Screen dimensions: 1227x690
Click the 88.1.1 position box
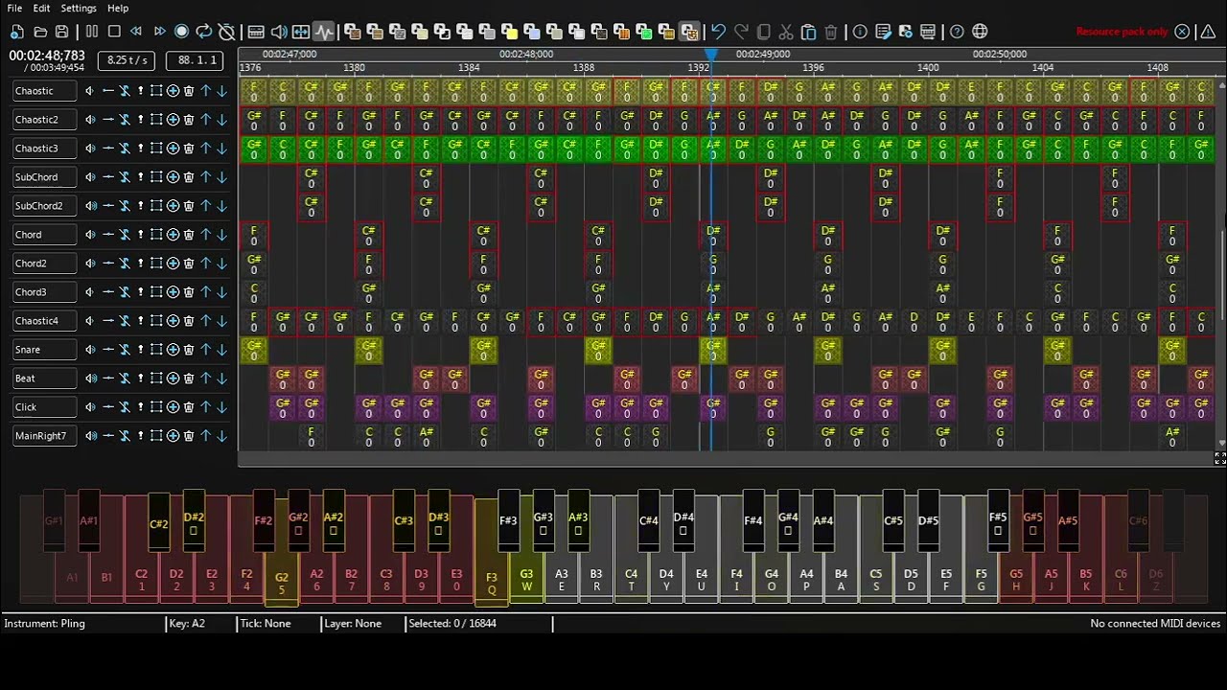pos(195,60)
